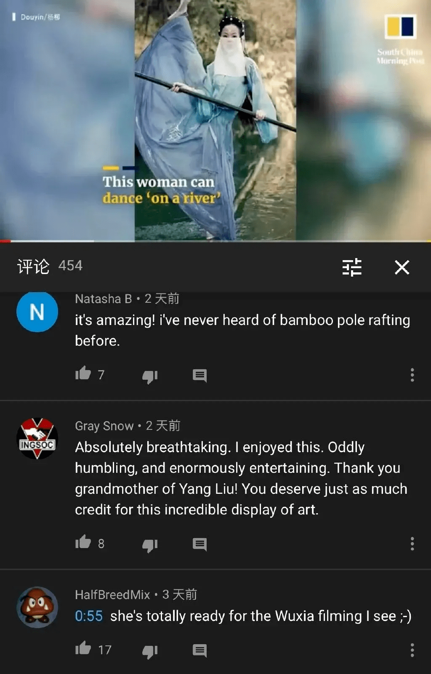431x674 pixels.
Task: Dislike Natasha B's comment
Action: click(150, 376)
